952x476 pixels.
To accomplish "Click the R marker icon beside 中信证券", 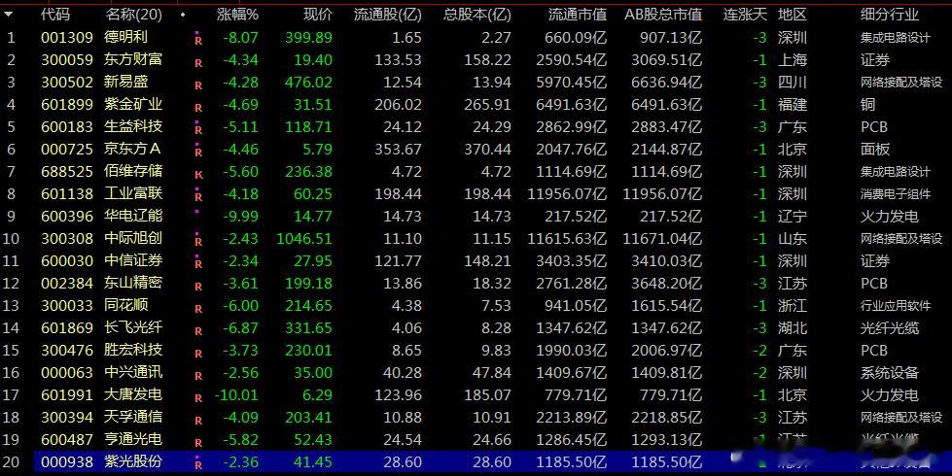I will tap(198, 264).
